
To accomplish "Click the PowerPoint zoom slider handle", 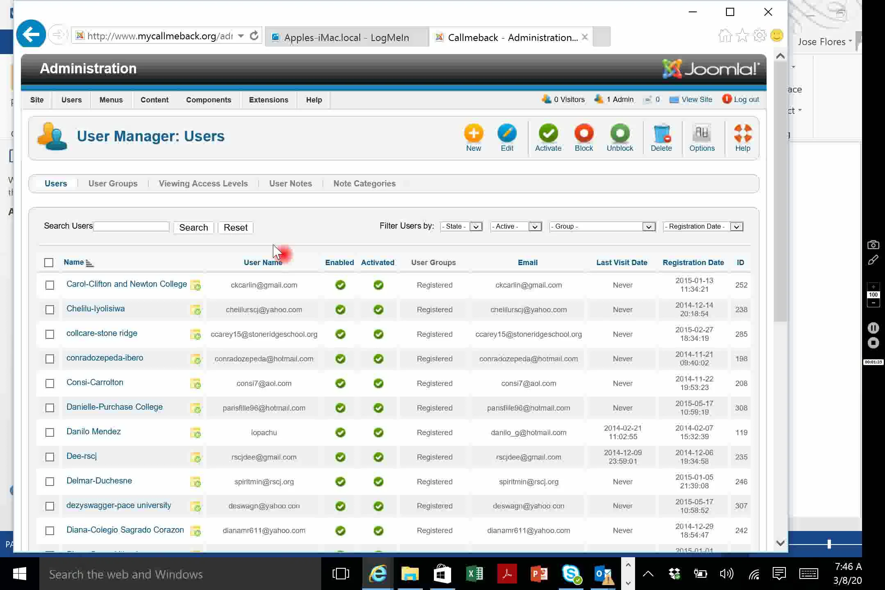I will tap(829, 544).
